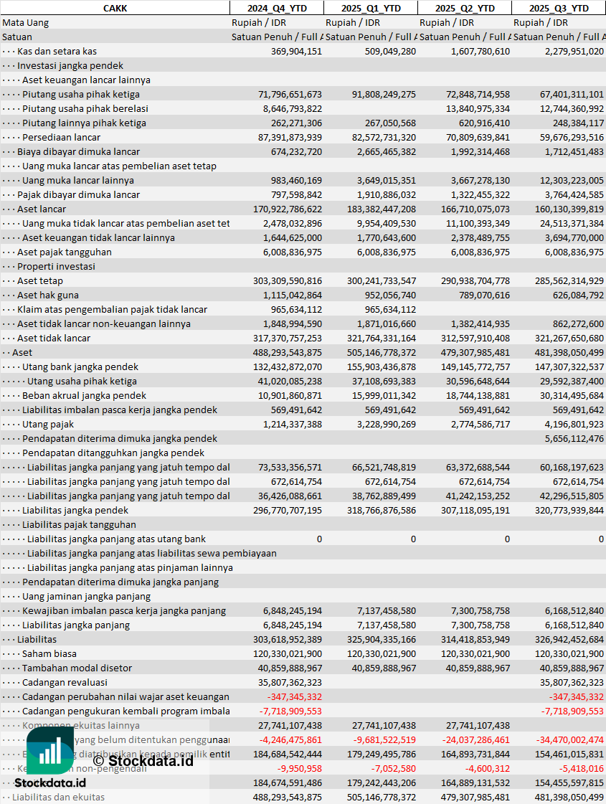
Task: Click the Liabilitas jangka pendek row label
Action: pos(75,510)
